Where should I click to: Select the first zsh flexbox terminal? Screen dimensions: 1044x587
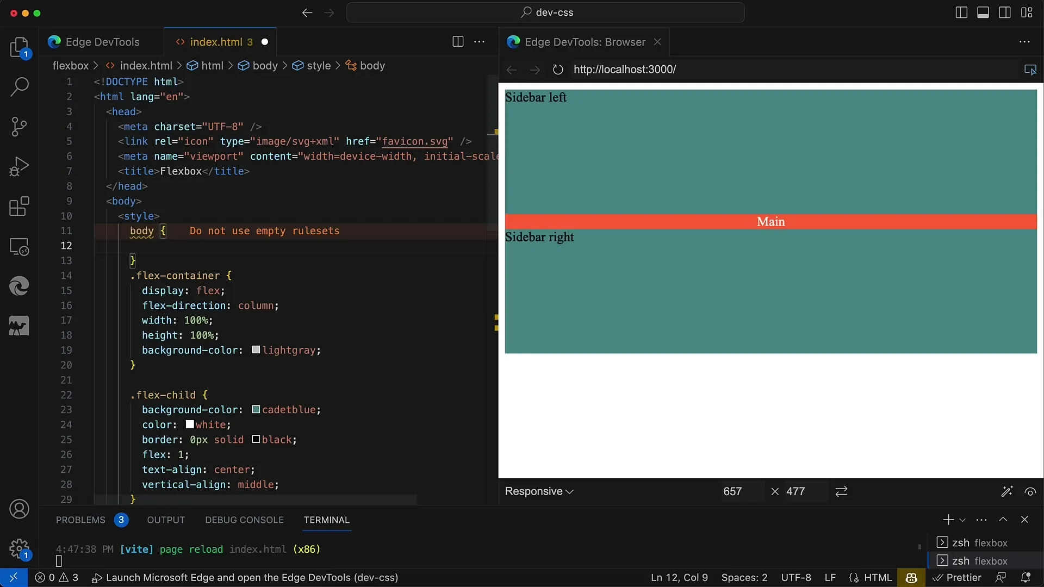point(984,543)
